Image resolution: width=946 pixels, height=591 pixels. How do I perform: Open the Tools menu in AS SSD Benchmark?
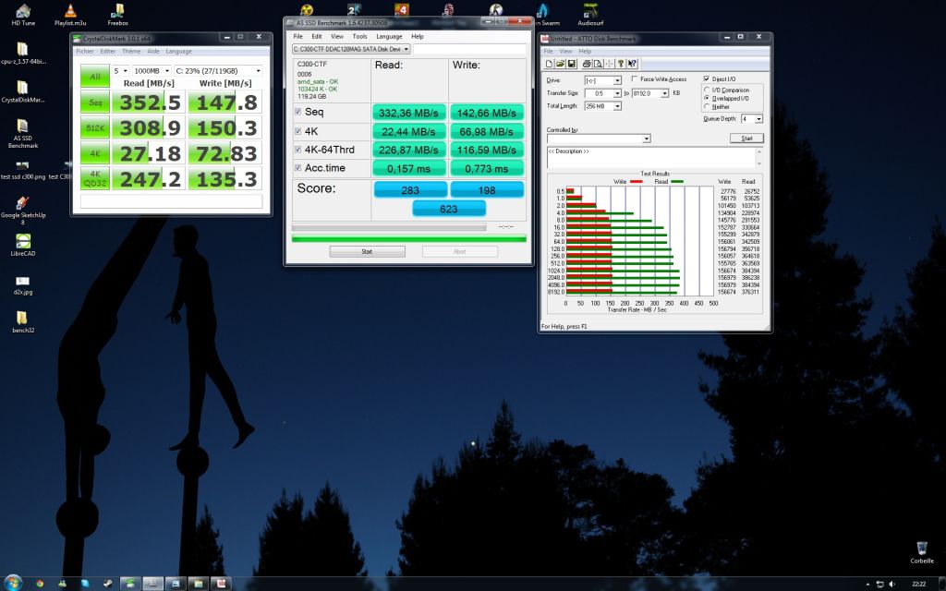tap(359, 36)
